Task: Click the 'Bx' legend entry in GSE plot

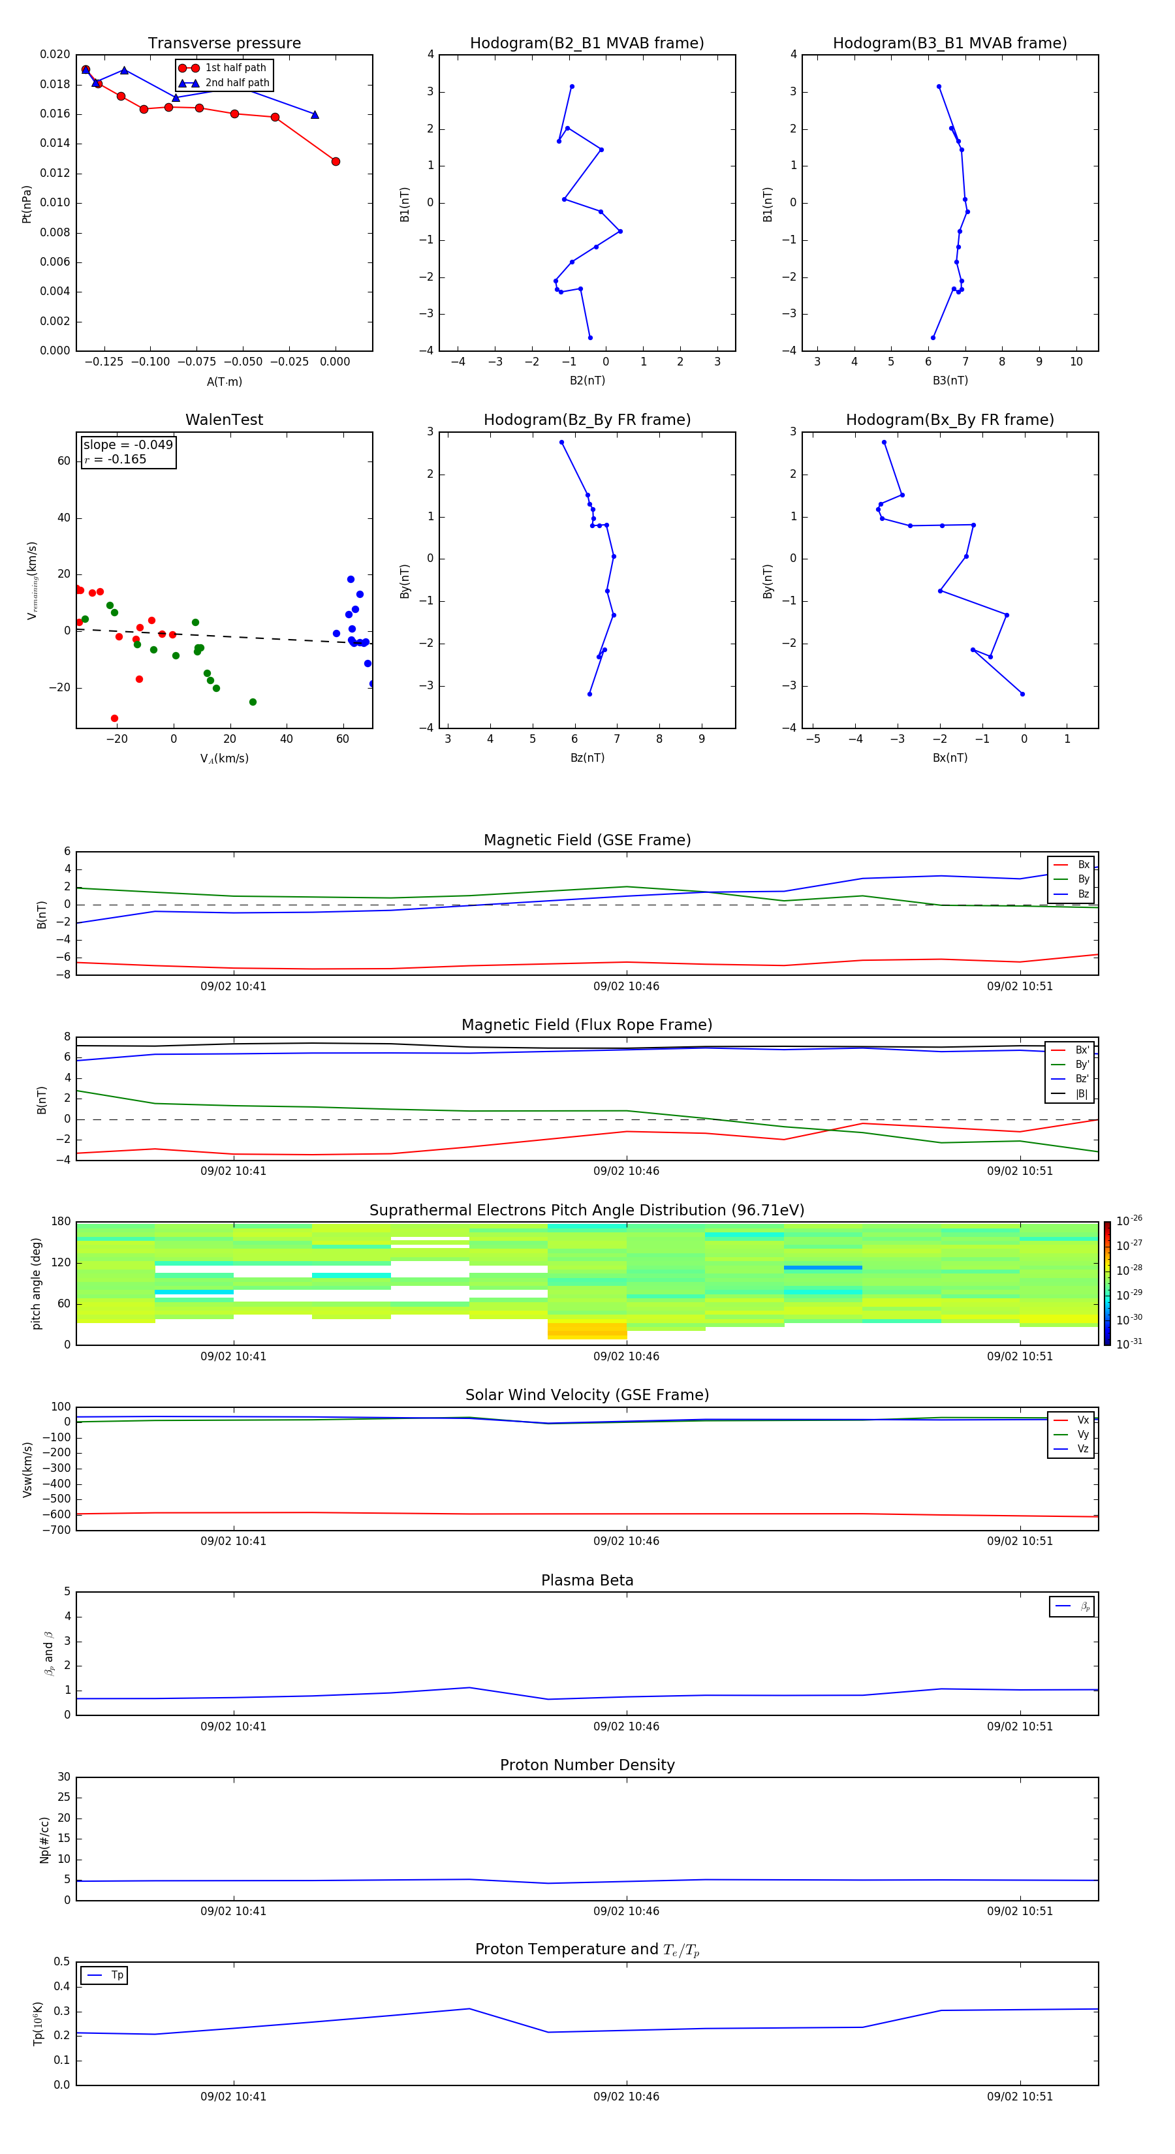Action: click(x=1072, y=866)
